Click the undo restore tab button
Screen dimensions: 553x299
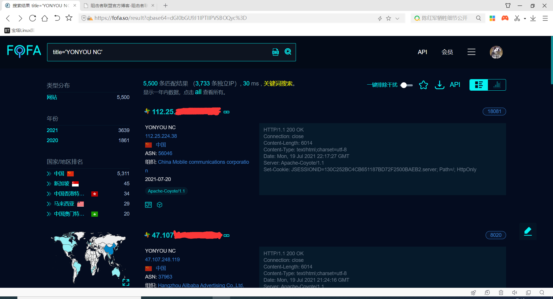[57, 18]
